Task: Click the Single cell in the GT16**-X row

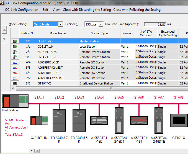Action: point(168,83)
